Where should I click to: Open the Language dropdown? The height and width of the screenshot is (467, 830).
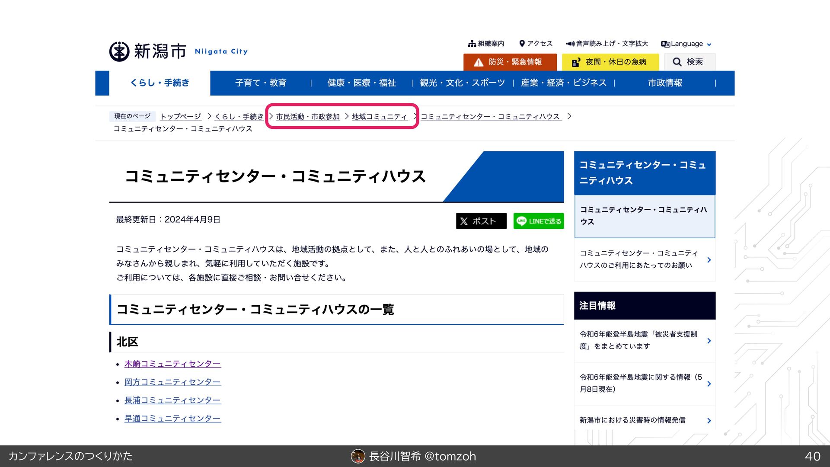coord(686,44)
